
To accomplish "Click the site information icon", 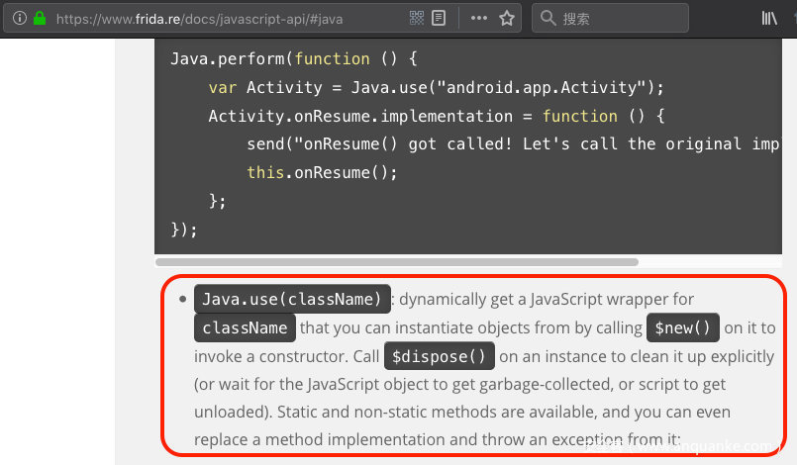I will tap(19, 18).
